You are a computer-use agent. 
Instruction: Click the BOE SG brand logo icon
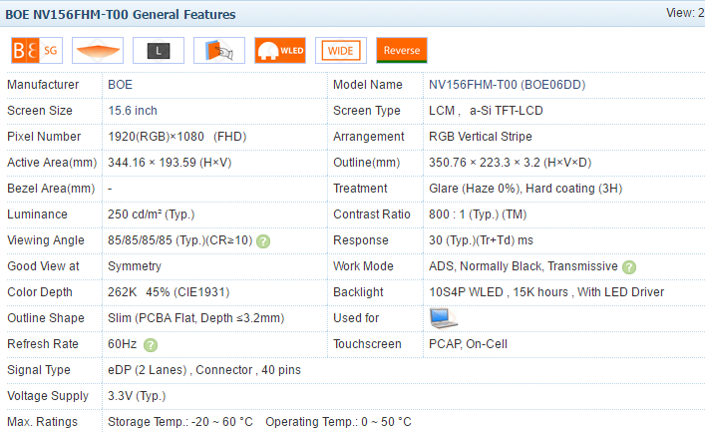(37, 51)
